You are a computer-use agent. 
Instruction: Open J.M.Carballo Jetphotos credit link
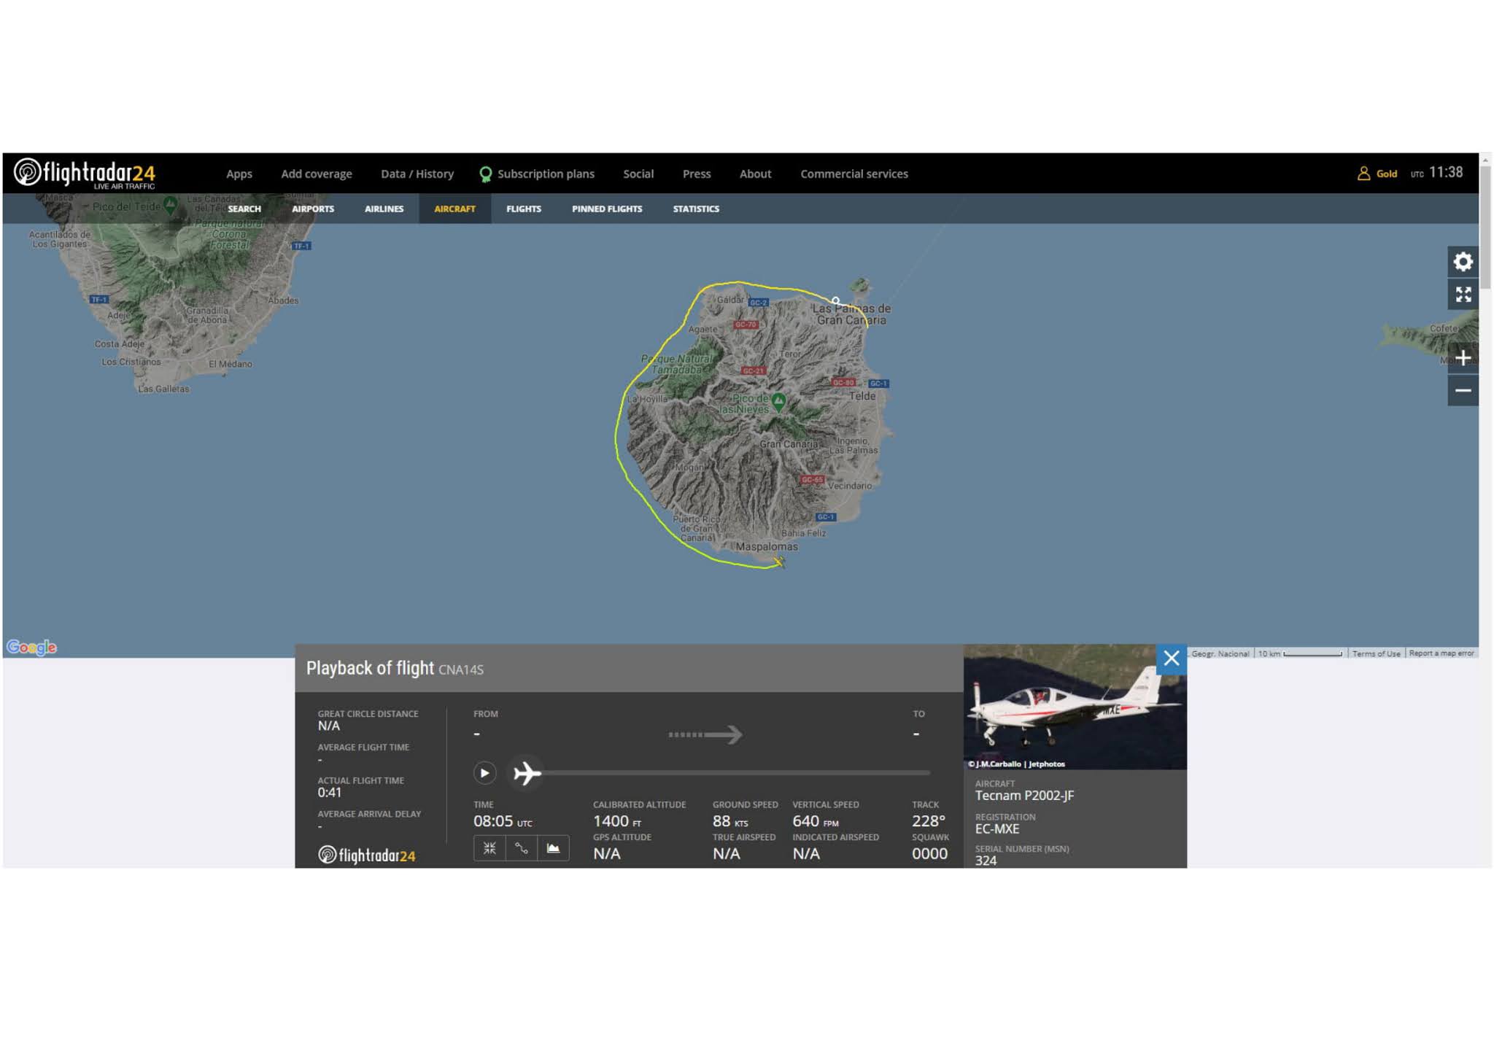coord(1016,764)
